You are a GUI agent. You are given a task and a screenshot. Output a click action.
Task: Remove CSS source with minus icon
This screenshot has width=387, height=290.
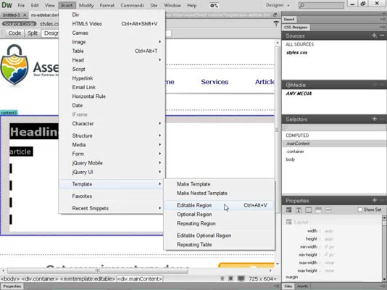(x=382, y=36)
